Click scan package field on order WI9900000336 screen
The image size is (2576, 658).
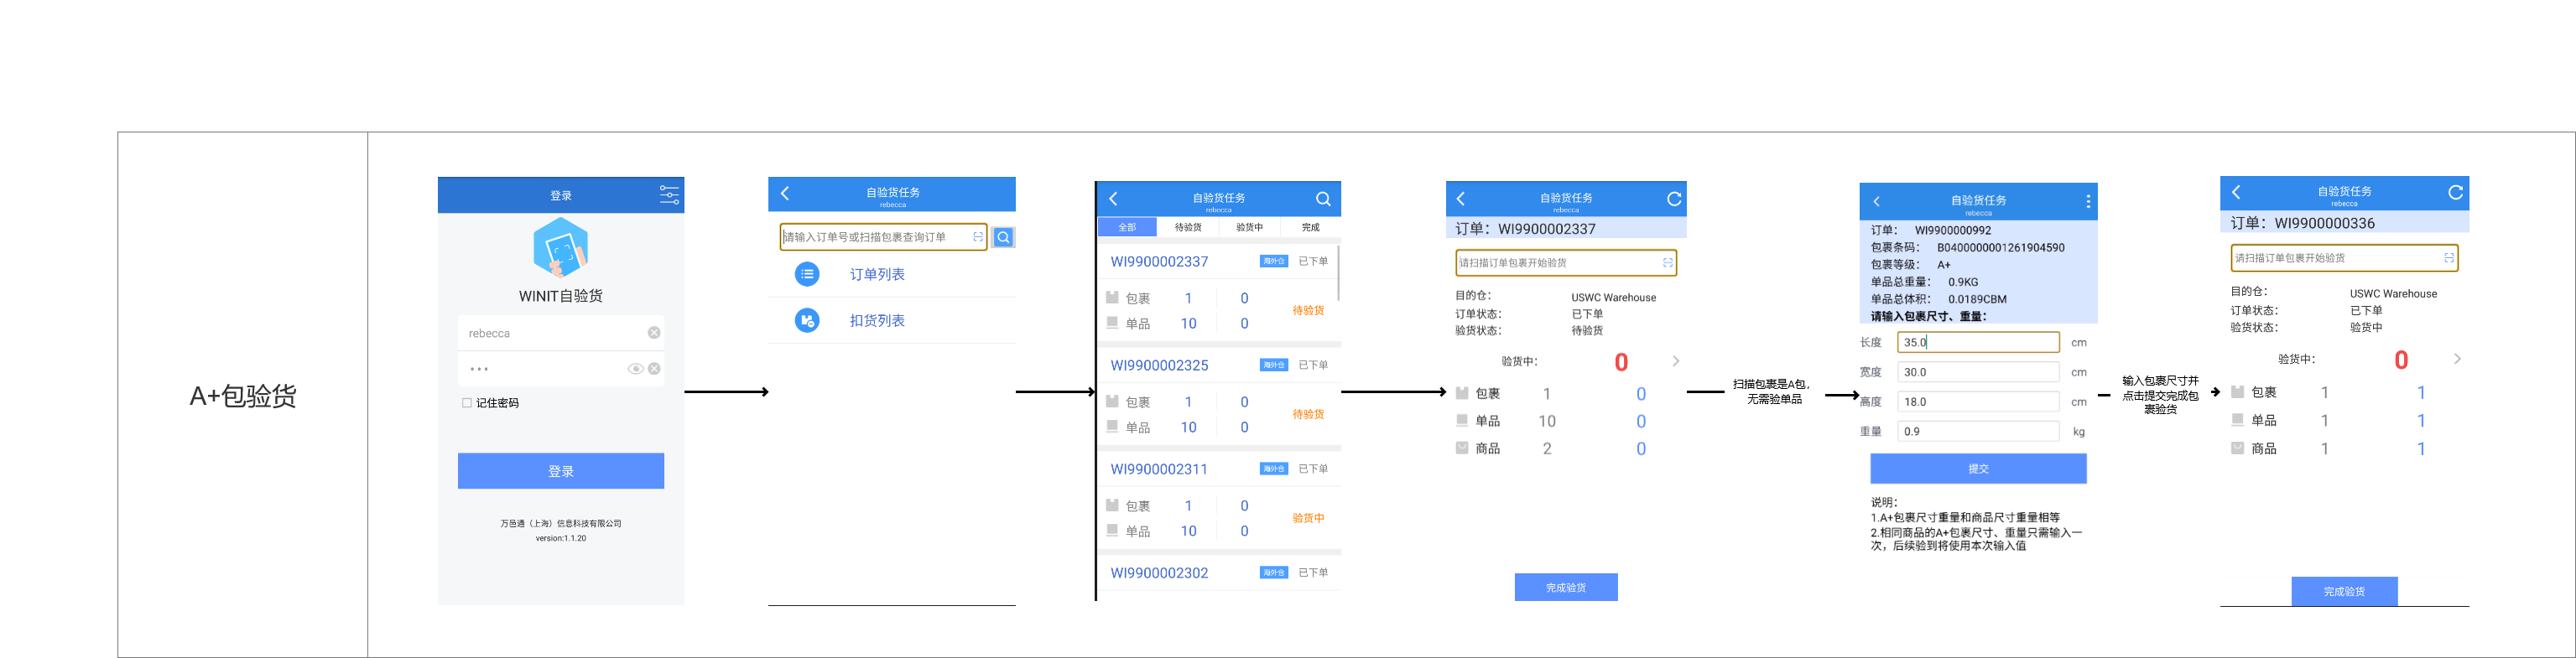click(2344, 258)
